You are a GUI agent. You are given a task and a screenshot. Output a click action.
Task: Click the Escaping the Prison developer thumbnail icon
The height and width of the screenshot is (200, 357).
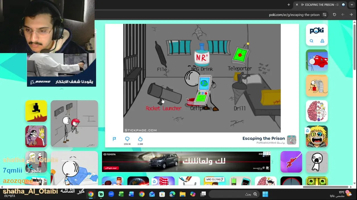(x=291, y=140)
